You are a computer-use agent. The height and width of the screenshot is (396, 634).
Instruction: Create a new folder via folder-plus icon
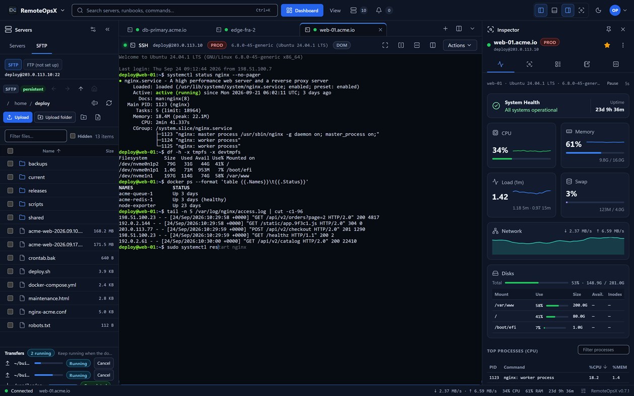[x=84, y=117]
